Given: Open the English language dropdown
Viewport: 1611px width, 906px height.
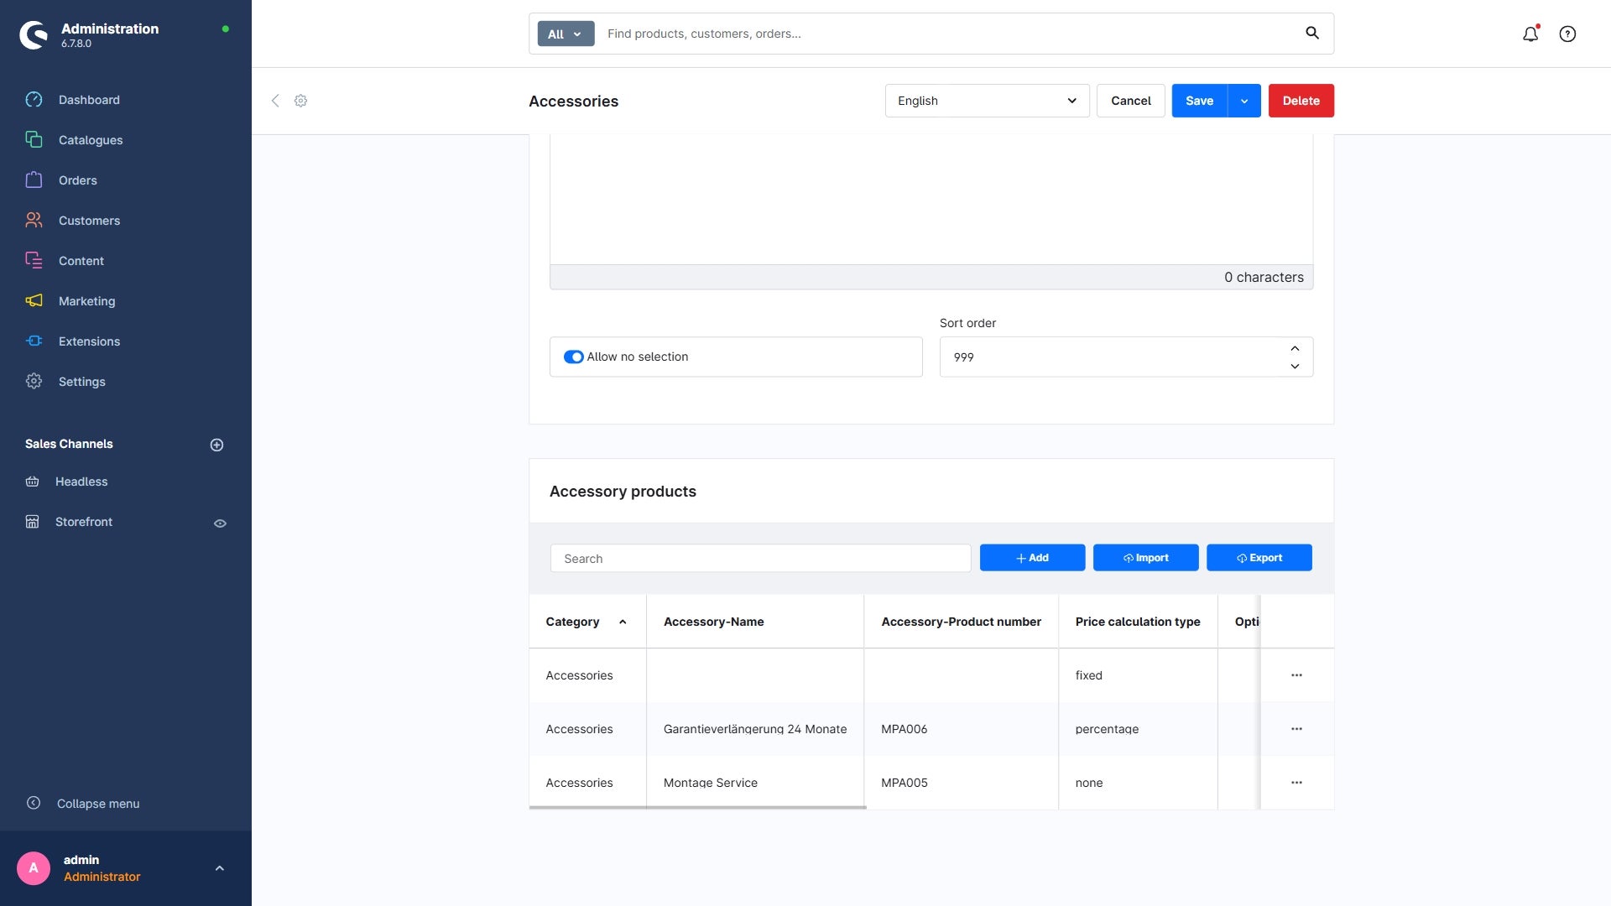Looking at the screenshot, I should pos(987,101).
